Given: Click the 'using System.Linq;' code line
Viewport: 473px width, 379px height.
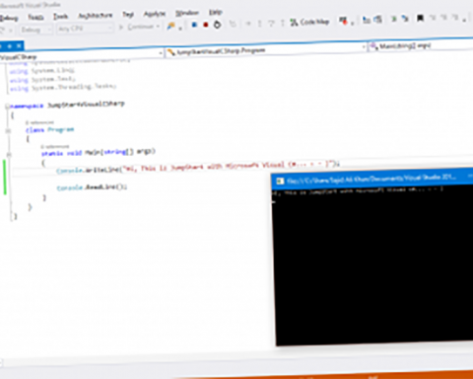Looking at the screenshot, I should pyautogui.click(x=42, y=71).
